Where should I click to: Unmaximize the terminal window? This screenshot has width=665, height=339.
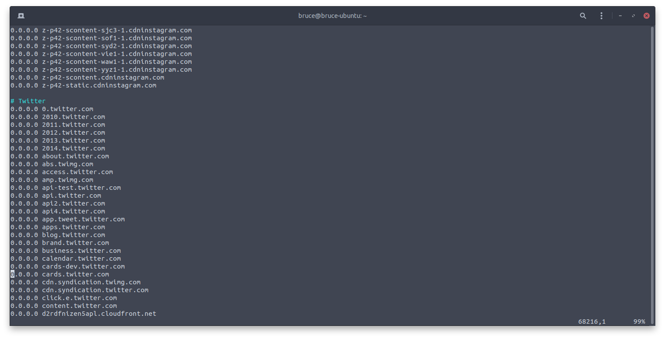(x=633, y=15)
